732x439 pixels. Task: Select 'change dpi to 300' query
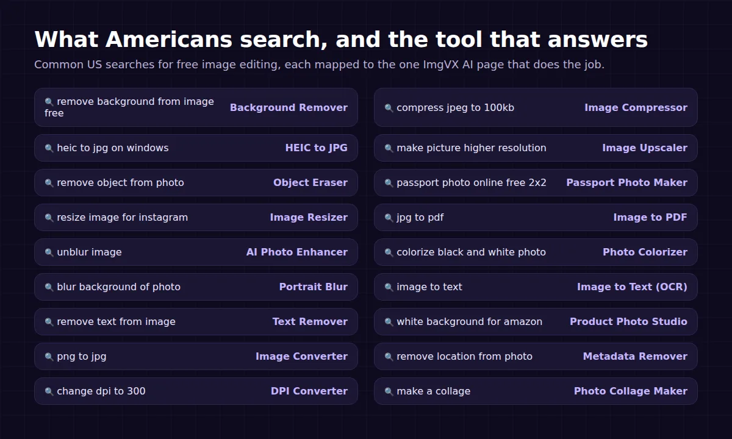[x=101, y=391]
